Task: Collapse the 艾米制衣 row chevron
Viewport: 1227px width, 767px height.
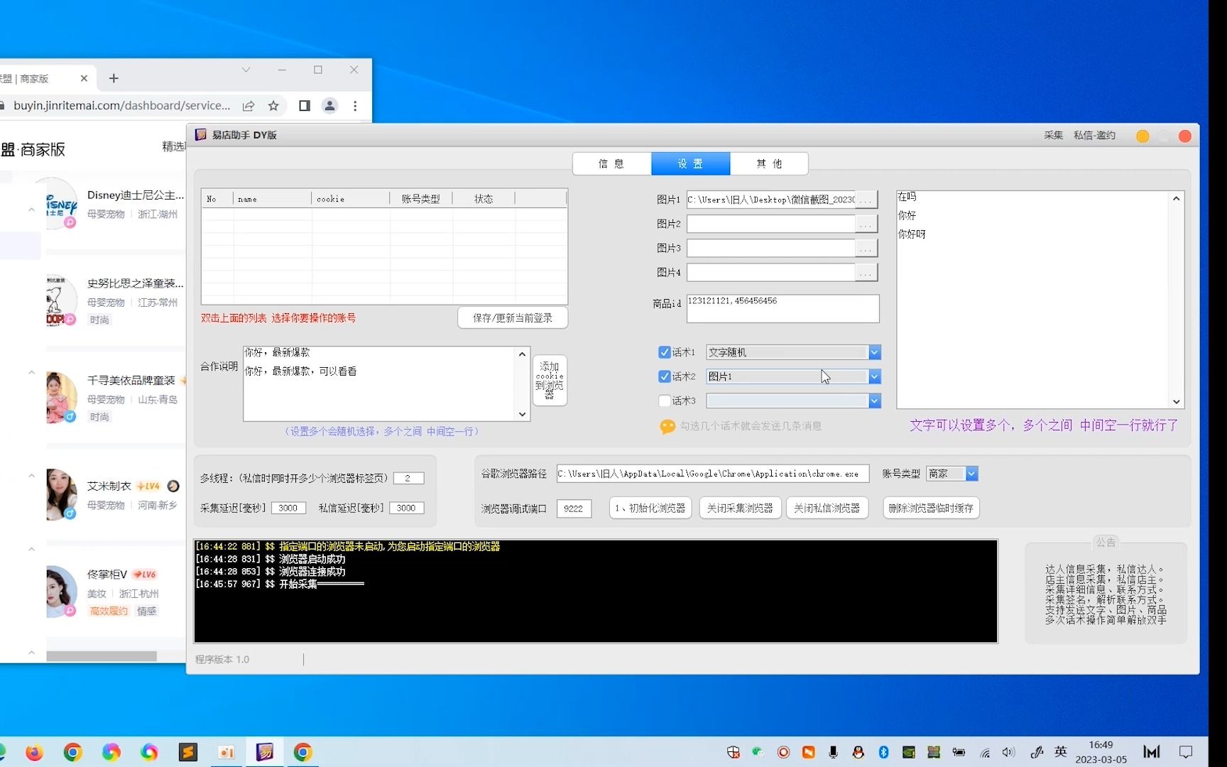Action: coord(31,475)
